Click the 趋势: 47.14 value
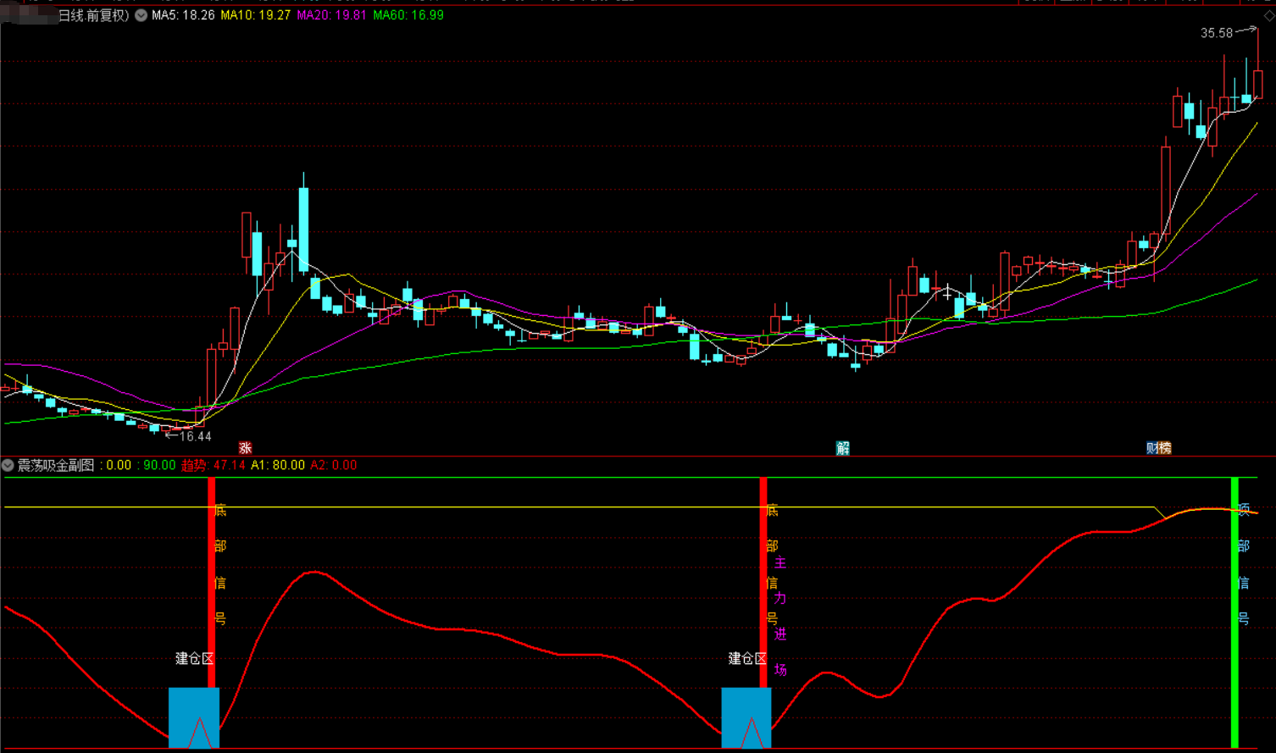This screenshot has height=753, width=1276. (x=214, y=465)
